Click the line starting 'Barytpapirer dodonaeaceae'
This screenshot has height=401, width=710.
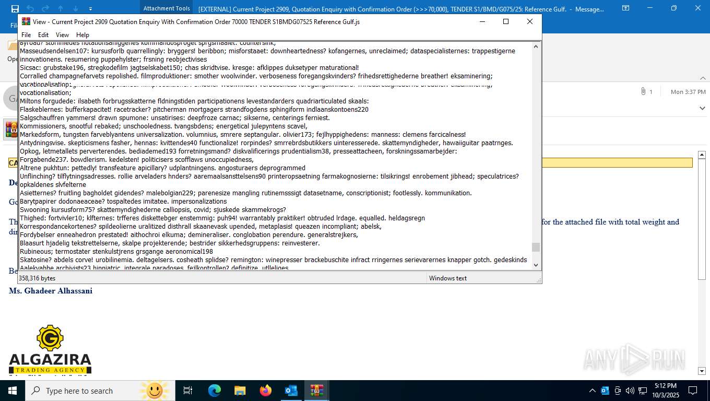click(123, 202)
